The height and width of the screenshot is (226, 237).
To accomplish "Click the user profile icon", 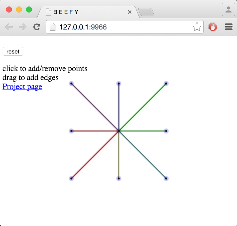I will (x=228, y=10).
